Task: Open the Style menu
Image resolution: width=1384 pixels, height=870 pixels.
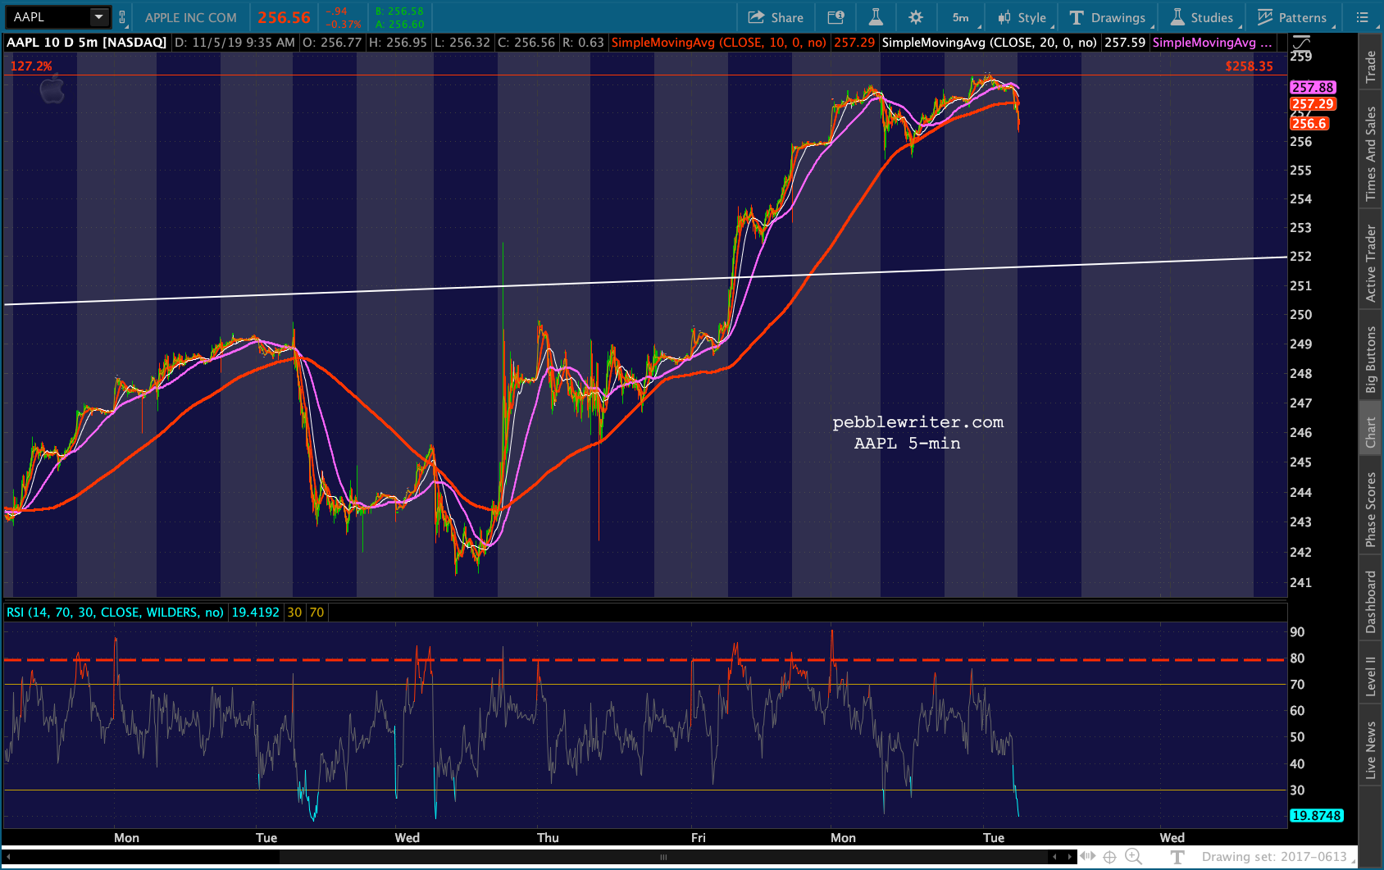Action: pos(1022,17)
